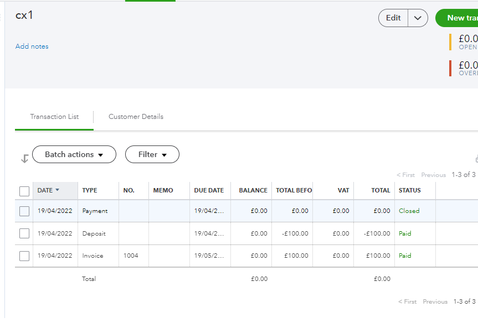478x323 pixels.
Task: Sort by the TYPE column header
Action: [x=90, y=190]
